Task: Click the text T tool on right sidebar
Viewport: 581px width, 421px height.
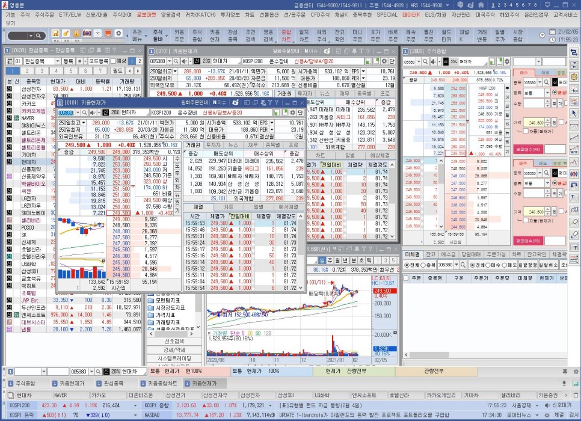Action: click(x=574, y=197)
